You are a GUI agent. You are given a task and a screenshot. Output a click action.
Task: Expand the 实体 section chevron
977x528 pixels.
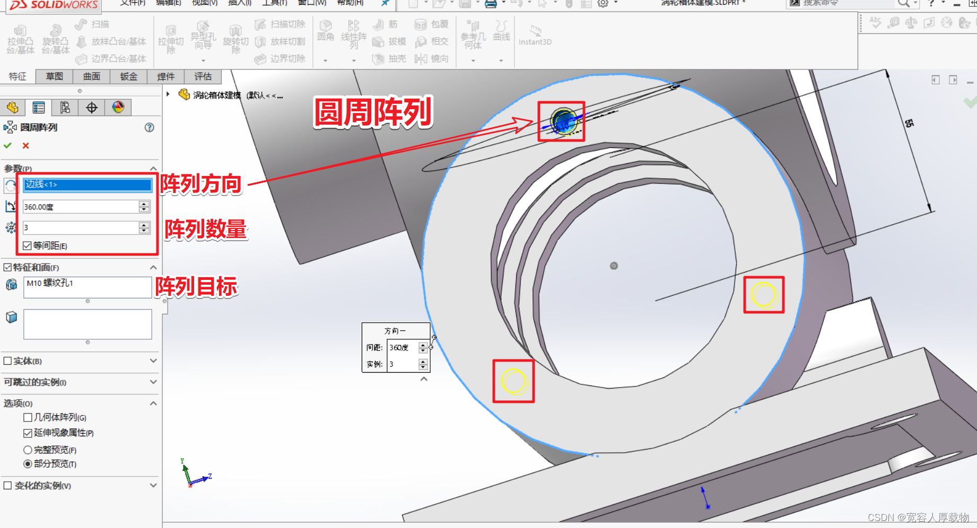(153, 361)
